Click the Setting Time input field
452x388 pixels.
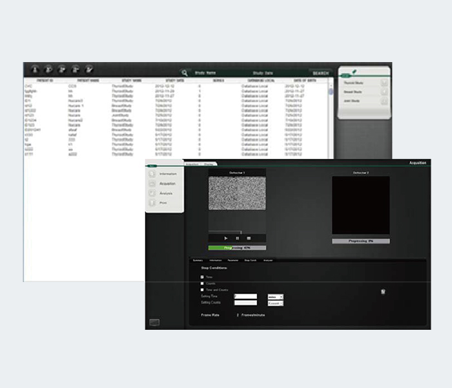point(245,296)
